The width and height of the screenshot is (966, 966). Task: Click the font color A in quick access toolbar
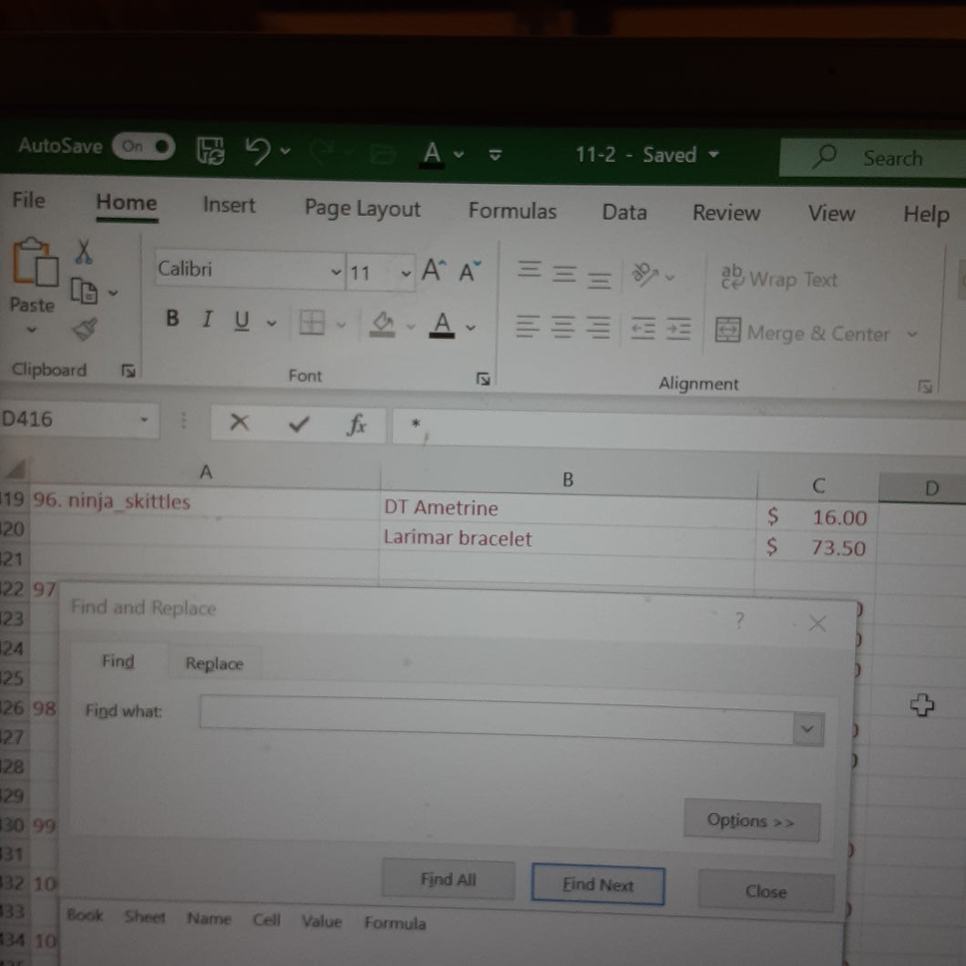tap(433, 153)
